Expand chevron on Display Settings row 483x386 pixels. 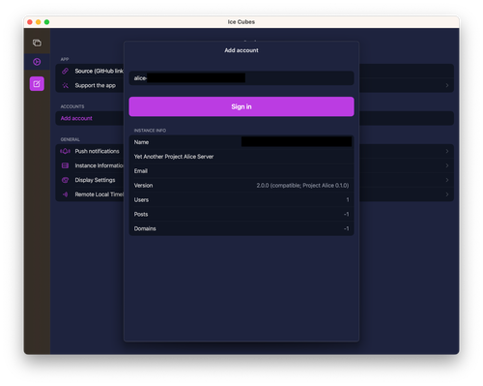pyautogui.click(x=447, y=180)
